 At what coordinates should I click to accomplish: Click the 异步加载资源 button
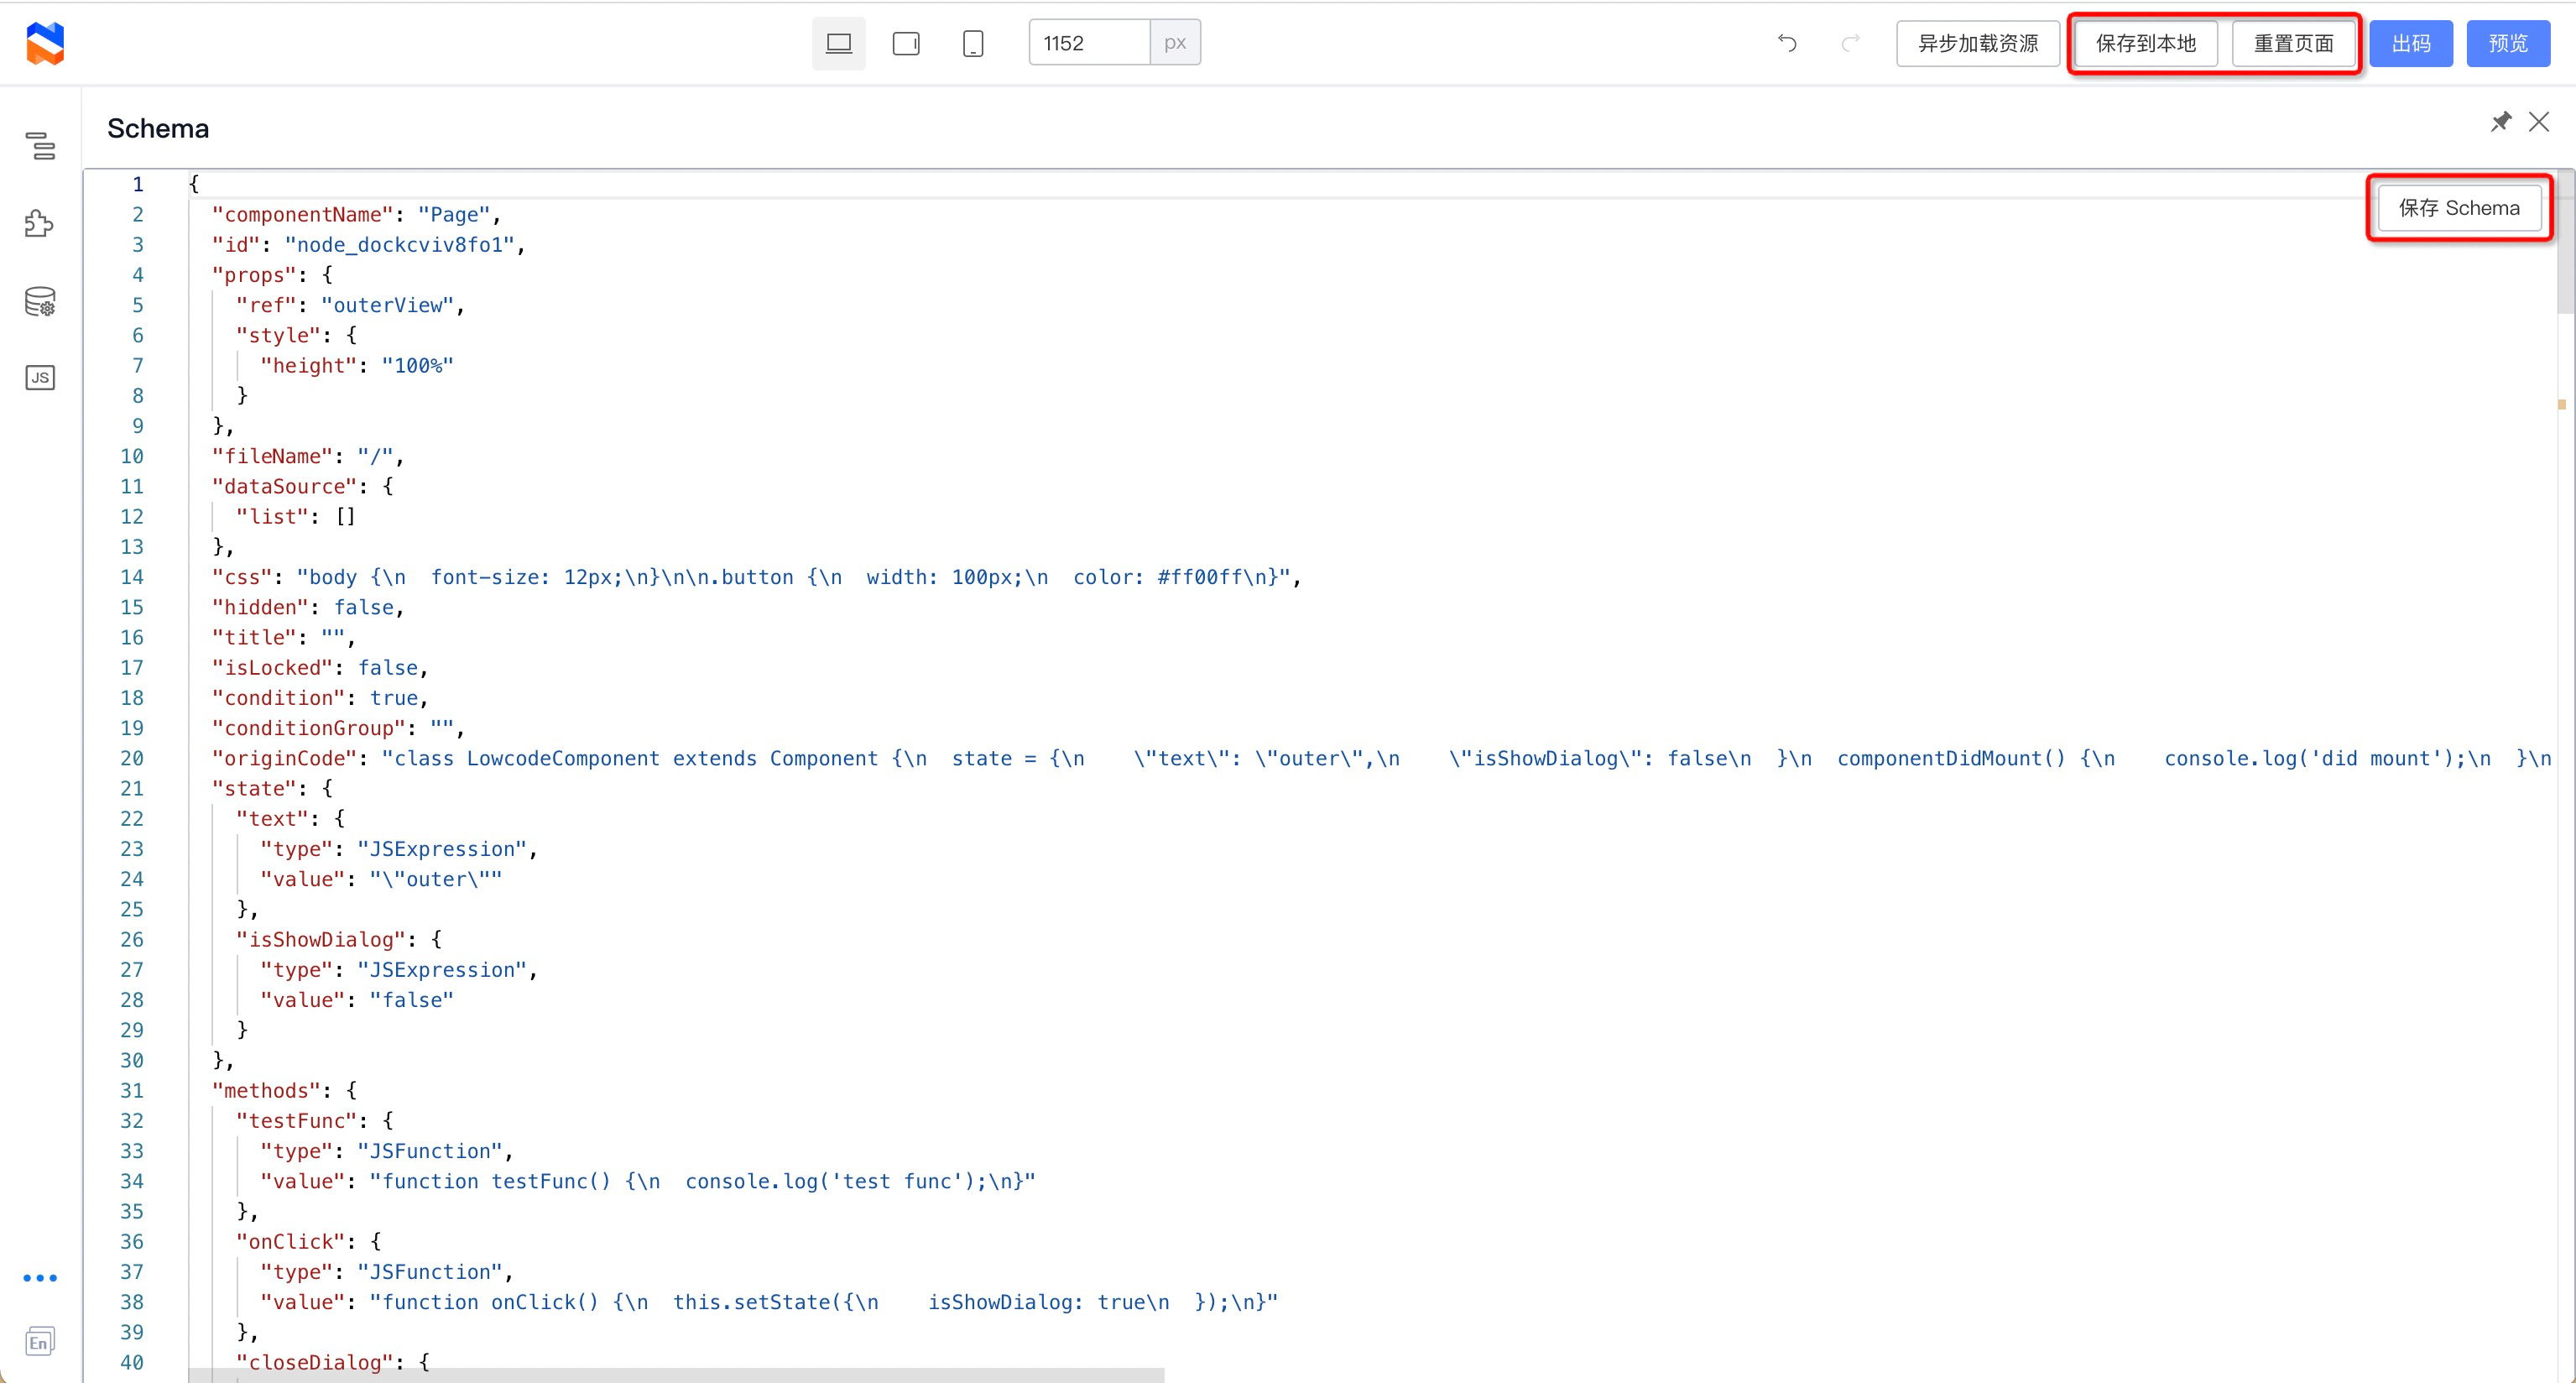1977,43
